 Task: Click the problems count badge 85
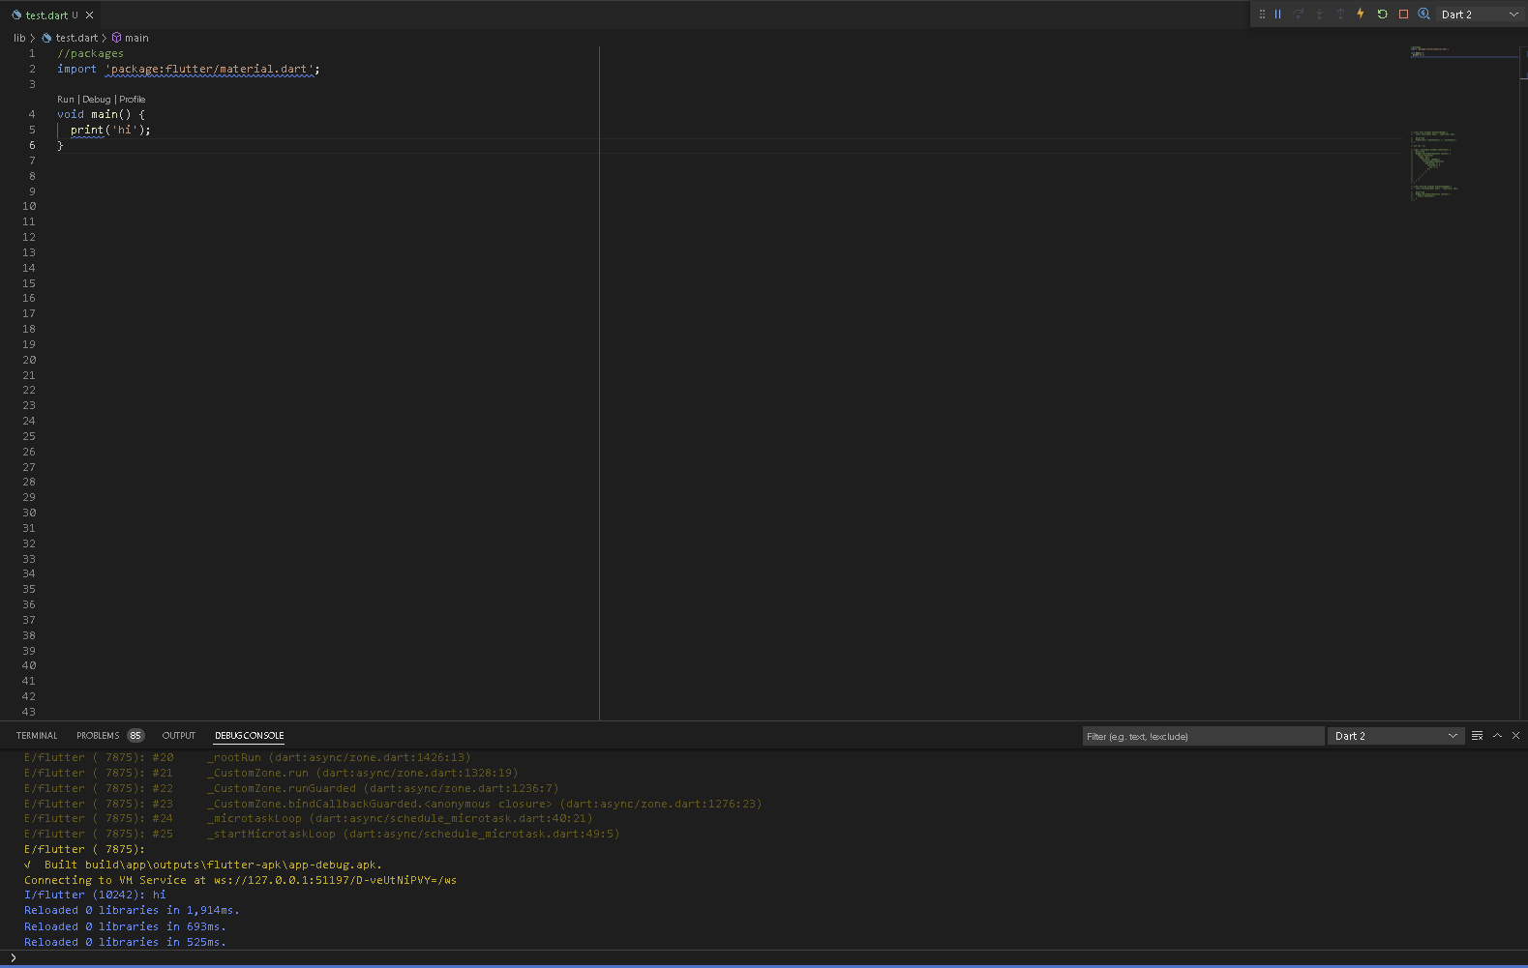pos(135,736)
